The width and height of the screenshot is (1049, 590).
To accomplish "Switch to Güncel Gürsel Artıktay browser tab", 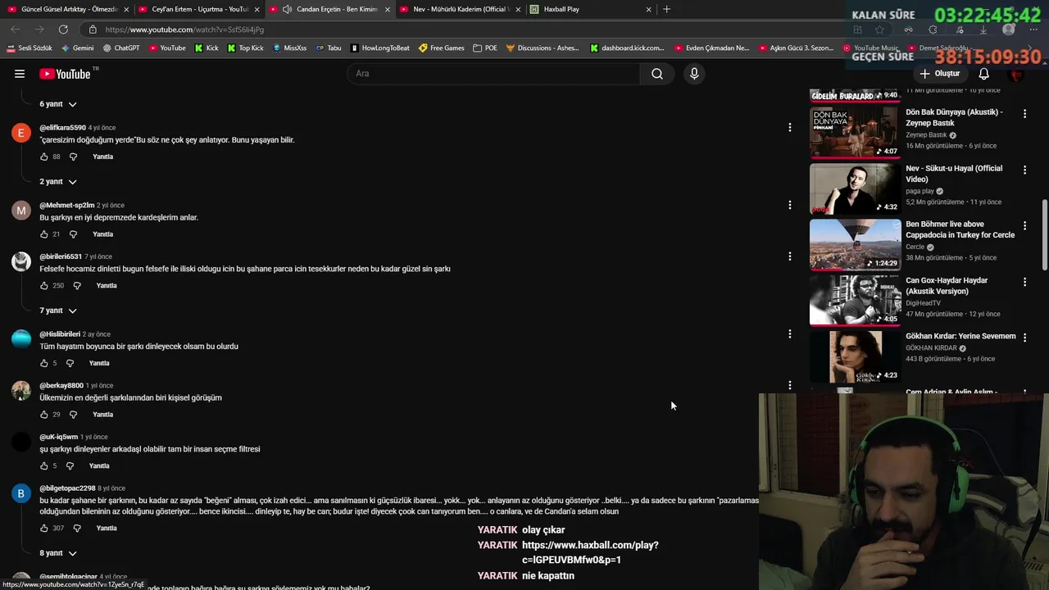I will pos(67,9).
